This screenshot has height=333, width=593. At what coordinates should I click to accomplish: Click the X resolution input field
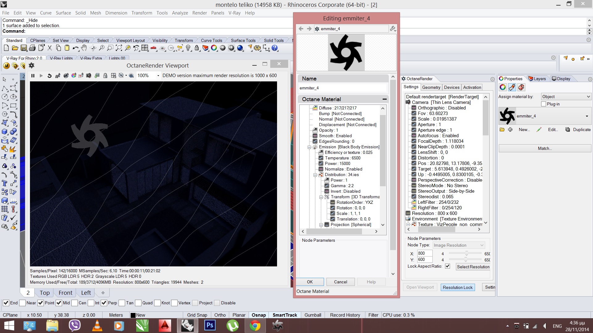click(424, 253)
